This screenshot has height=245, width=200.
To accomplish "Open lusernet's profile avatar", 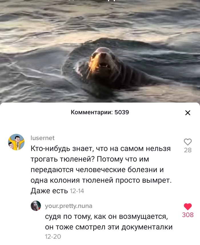I will pos(16,142).
